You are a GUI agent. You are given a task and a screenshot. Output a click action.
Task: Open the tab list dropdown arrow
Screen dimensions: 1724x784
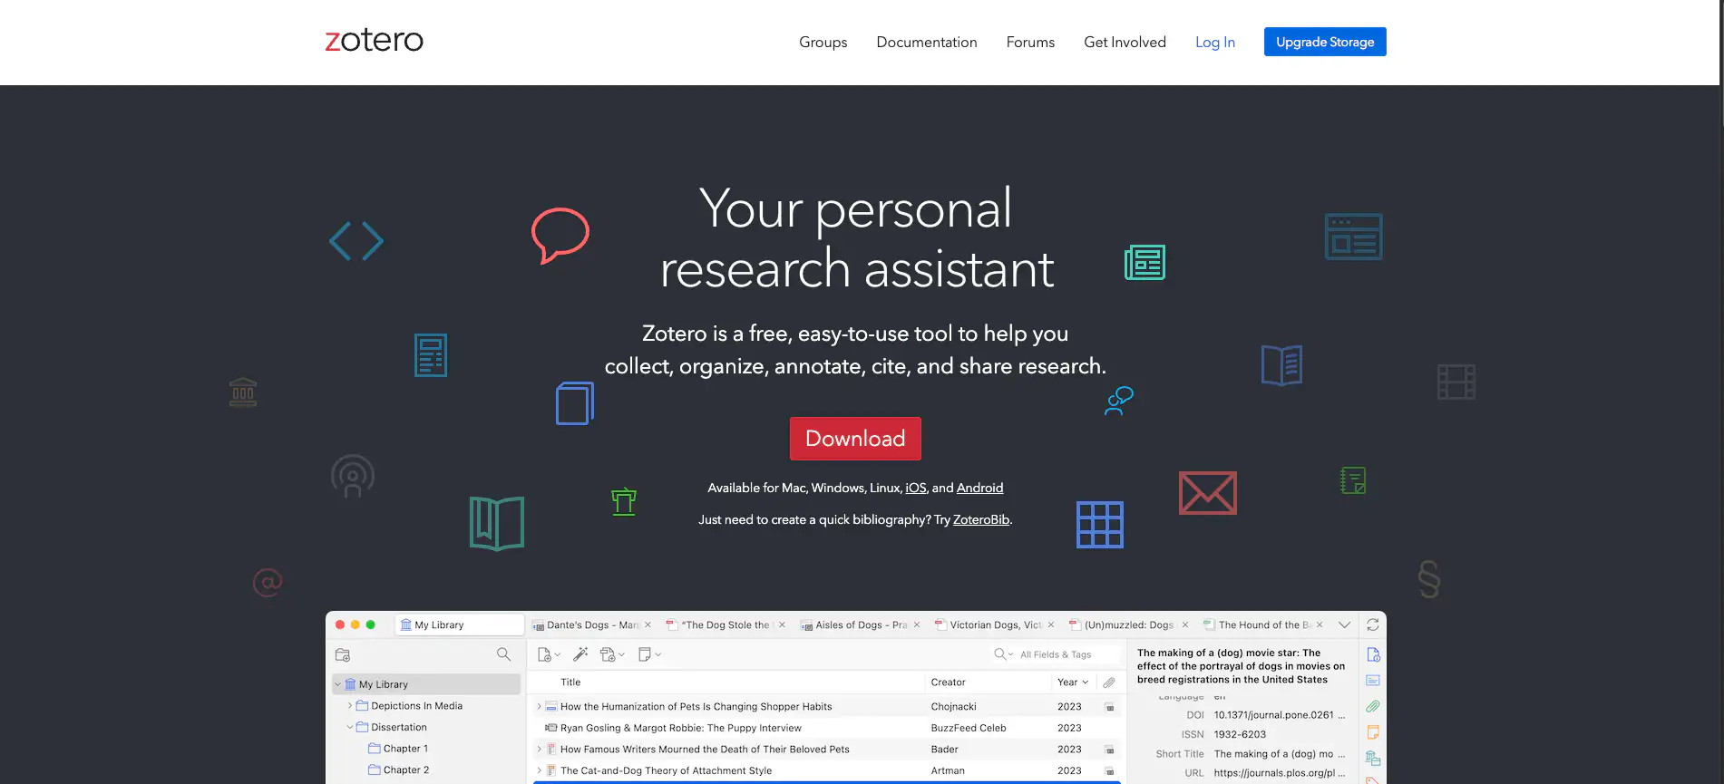click(x=1344, y=624)
